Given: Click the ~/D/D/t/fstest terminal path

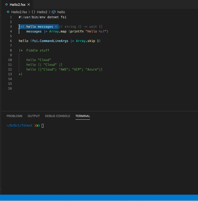Looking at the screenshot, I should (x=19, y=125).
